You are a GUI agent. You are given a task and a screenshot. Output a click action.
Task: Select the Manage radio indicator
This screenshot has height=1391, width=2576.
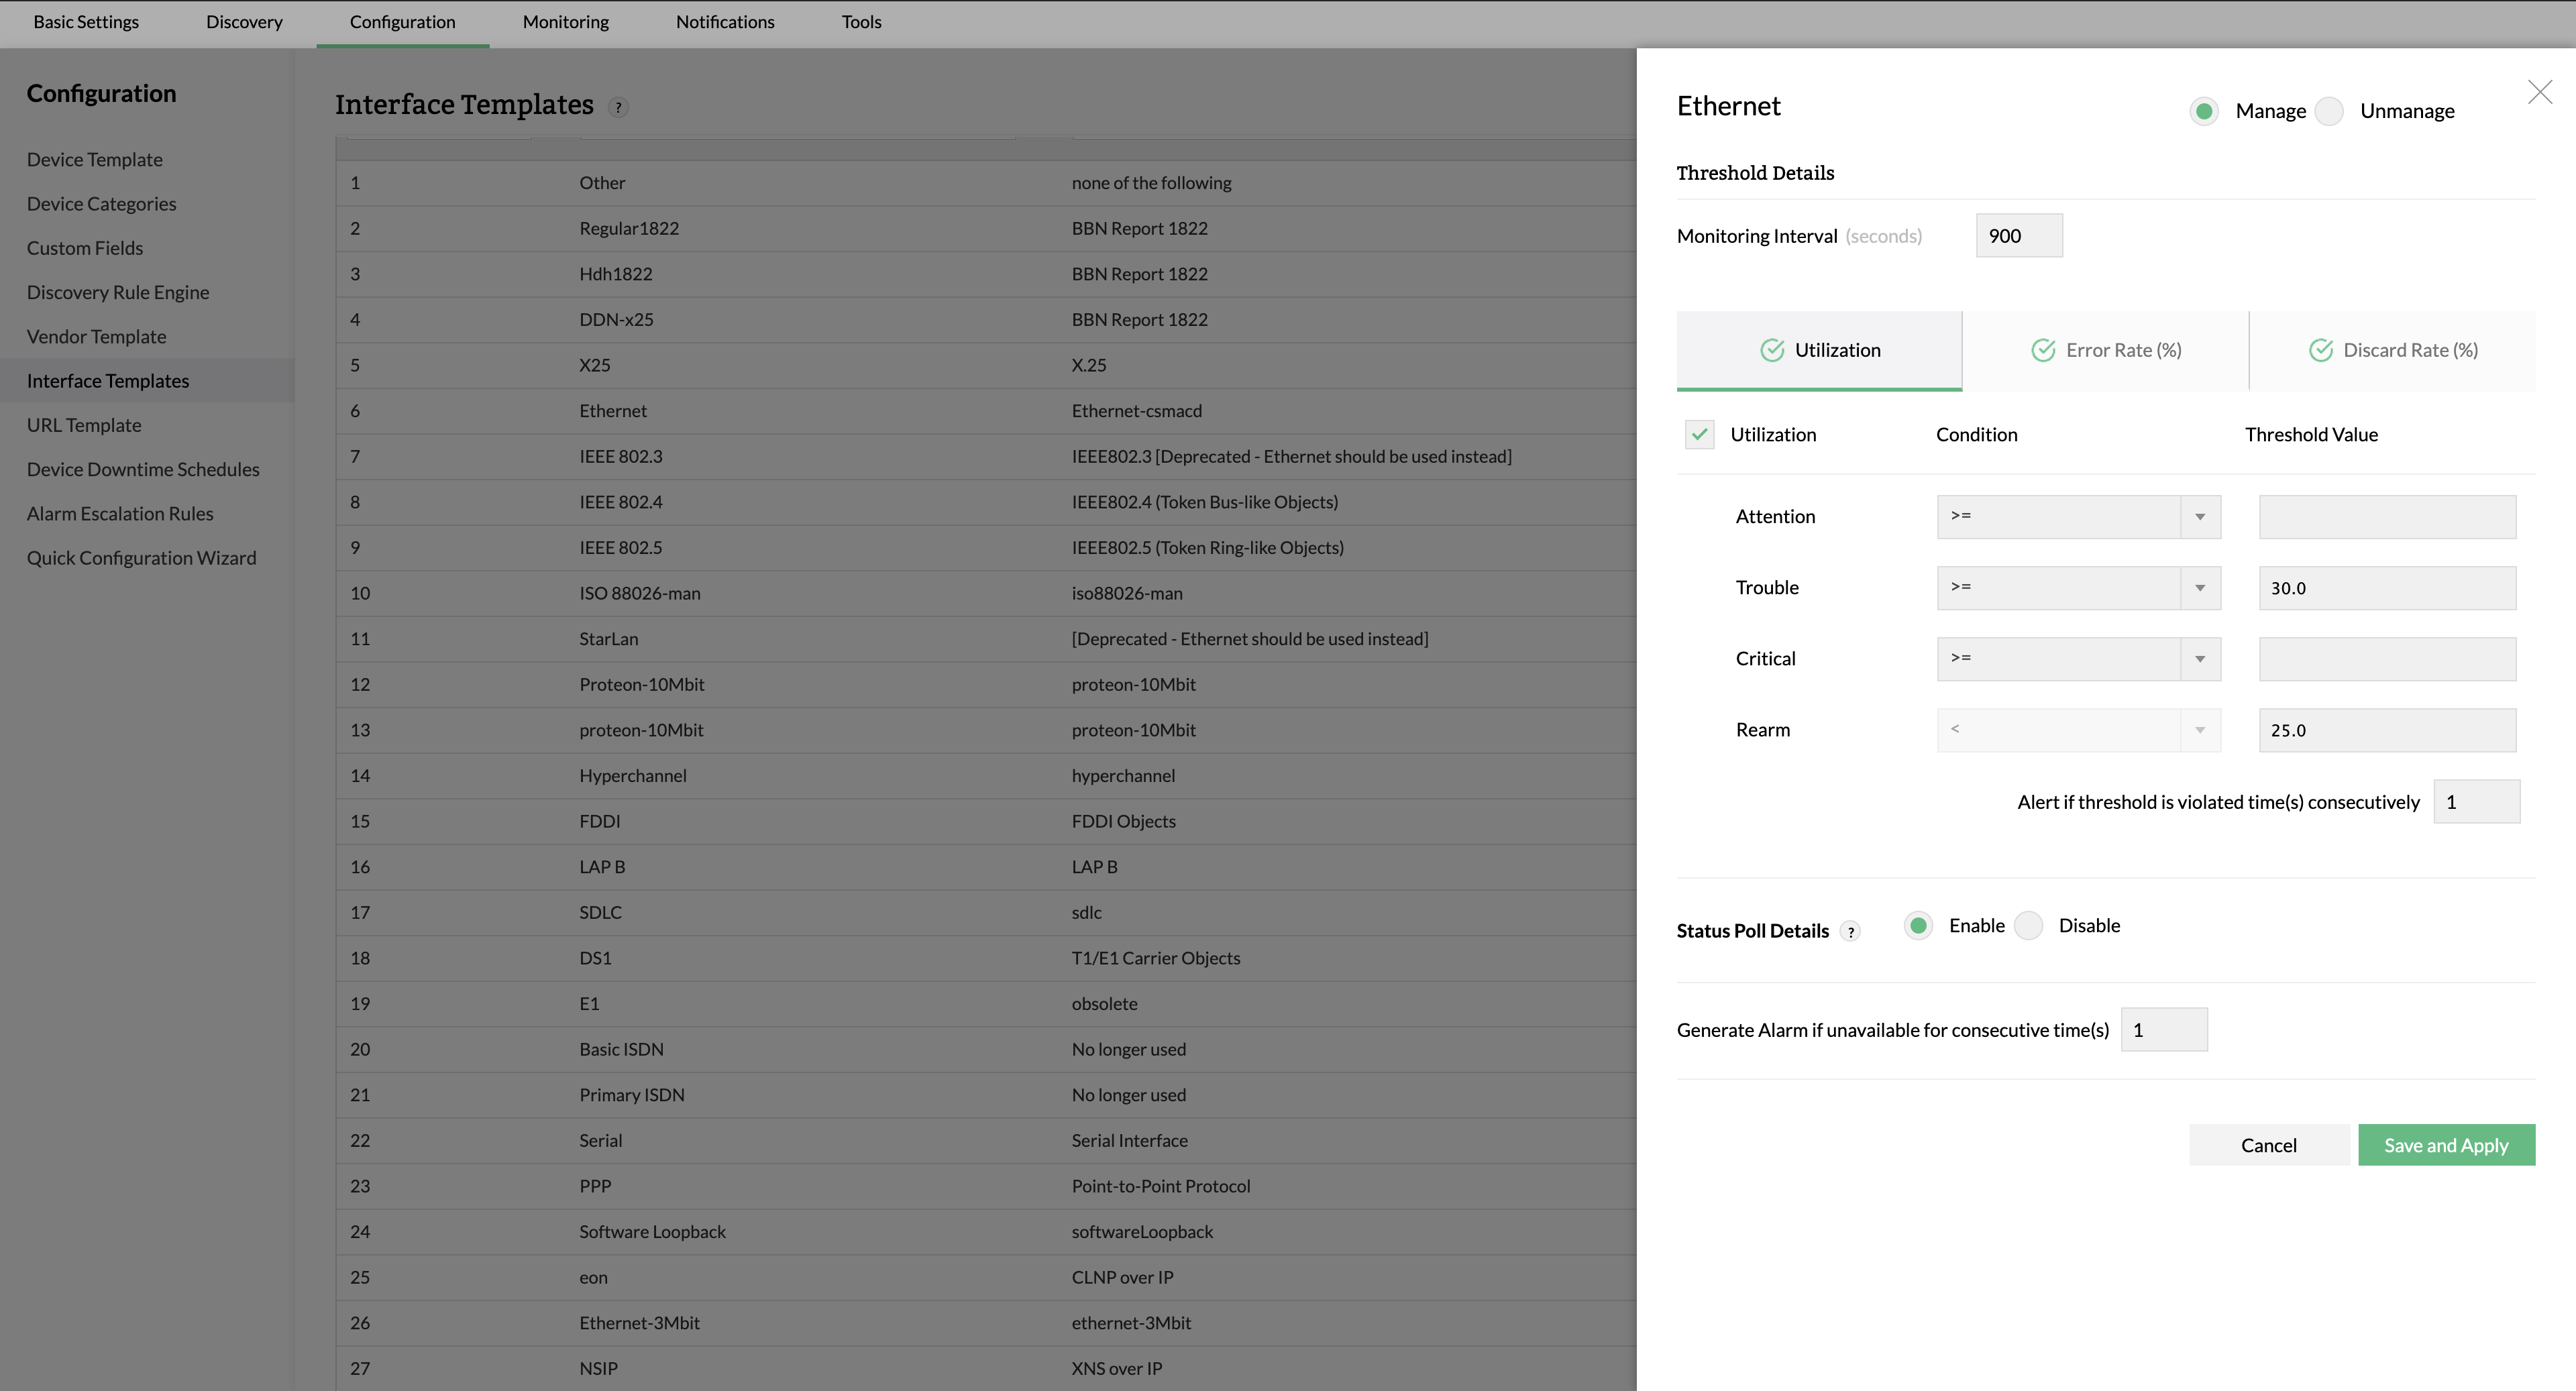[2205, 111]
